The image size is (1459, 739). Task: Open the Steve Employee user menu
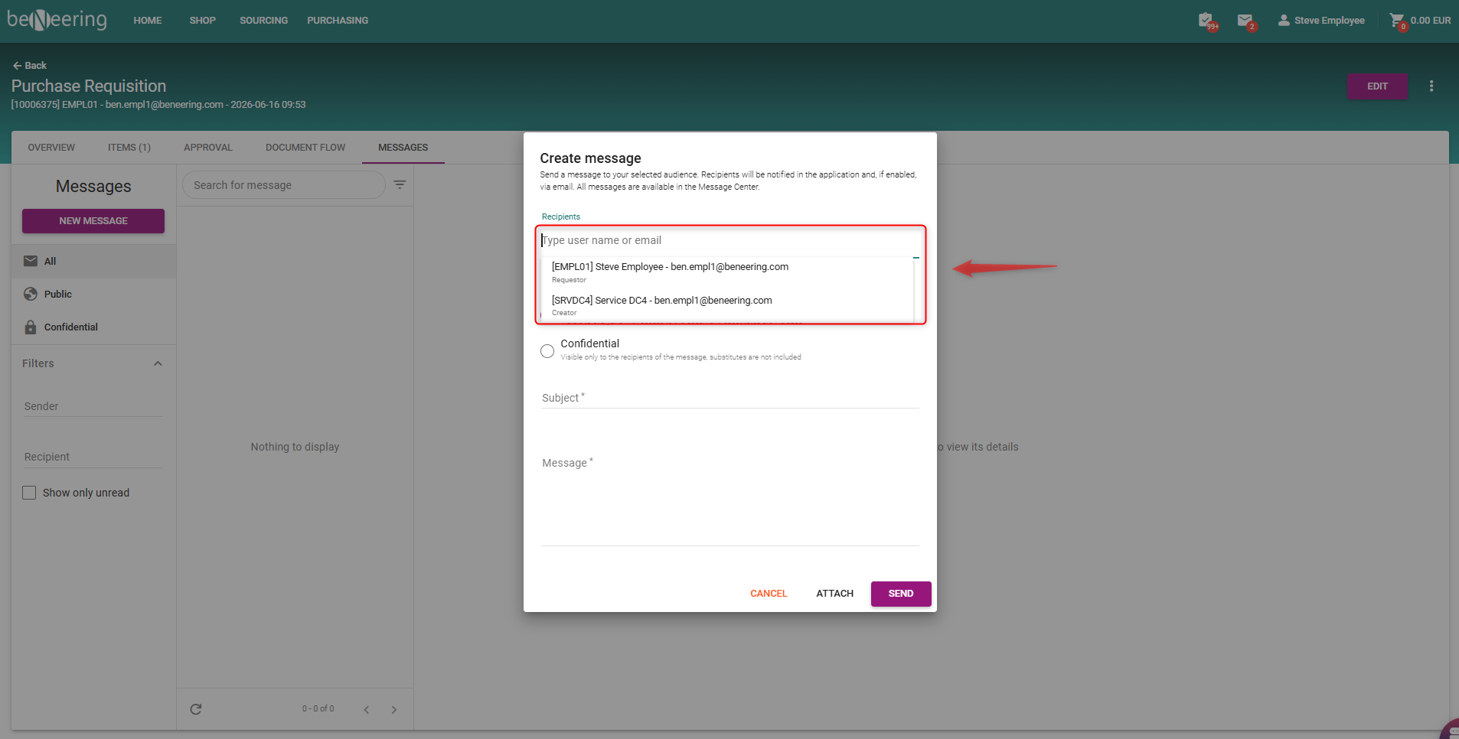click(1321, 21)
